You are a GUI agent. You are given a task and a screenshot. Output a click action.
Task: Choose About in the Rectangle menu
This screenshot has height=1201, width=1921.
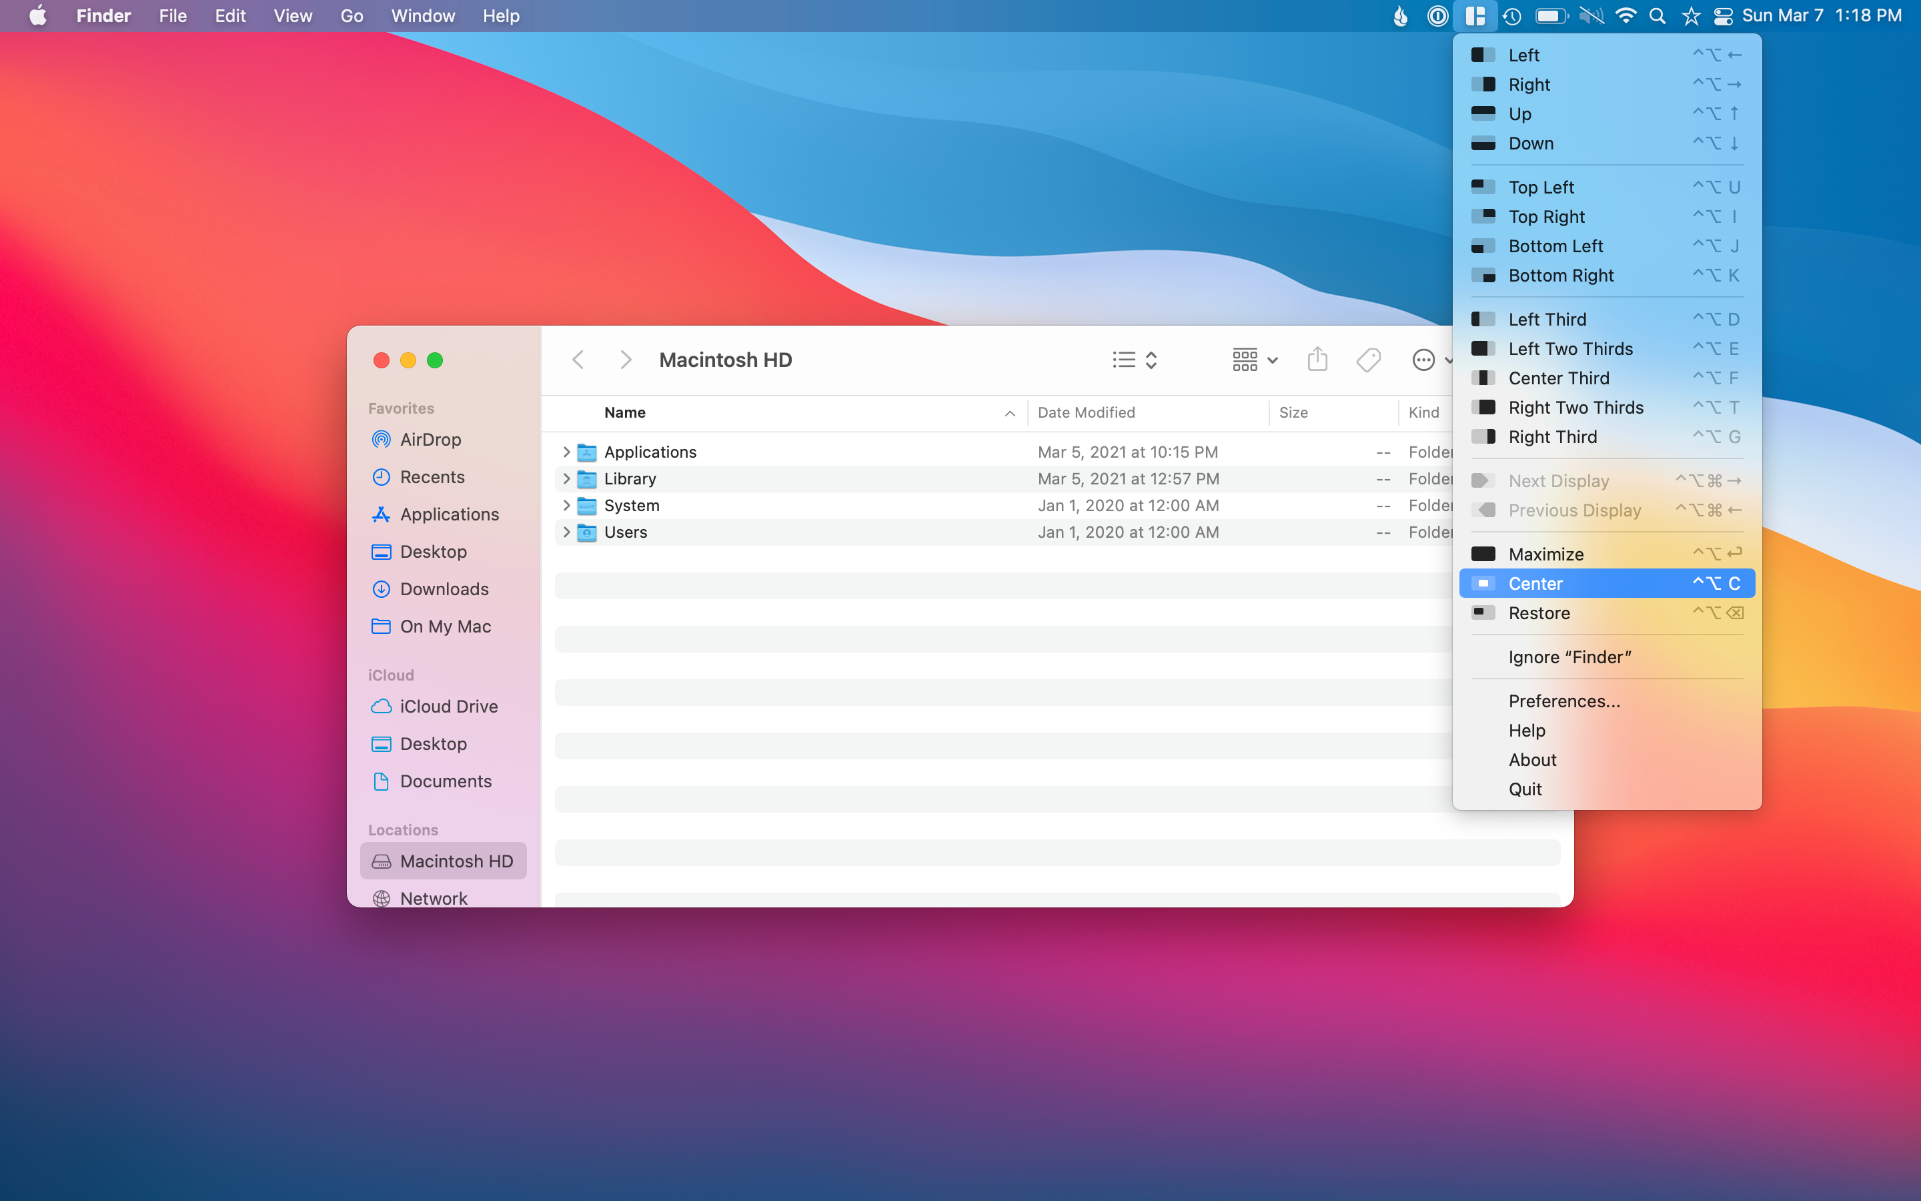1607,759
